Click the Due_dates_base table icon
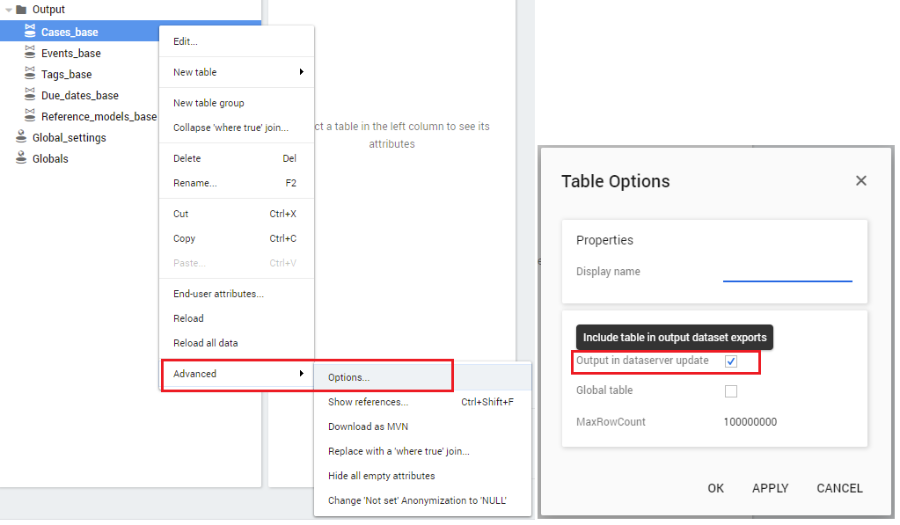Image resolution: width=900 pixels, height=525 pixels. point(30,95)
